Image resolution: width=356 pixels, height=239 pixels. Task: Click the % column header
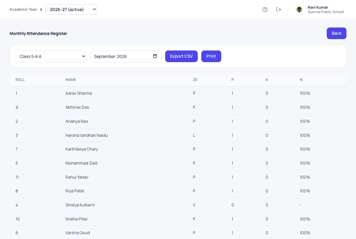coord(301,80)
